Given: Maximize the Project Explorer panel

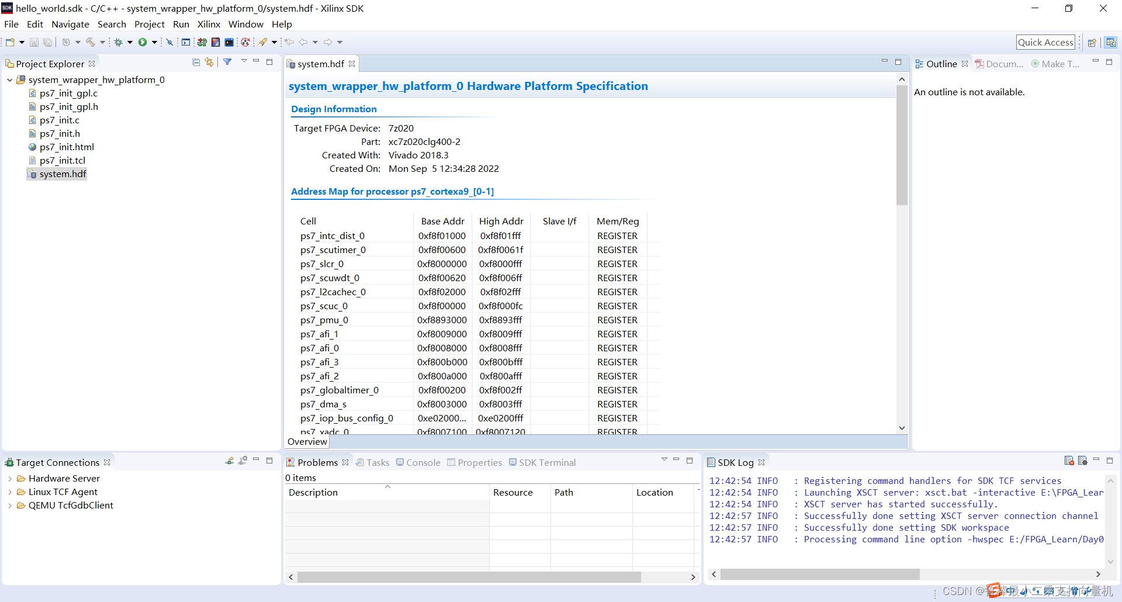Looking at the screenshot, I should 269,61.
